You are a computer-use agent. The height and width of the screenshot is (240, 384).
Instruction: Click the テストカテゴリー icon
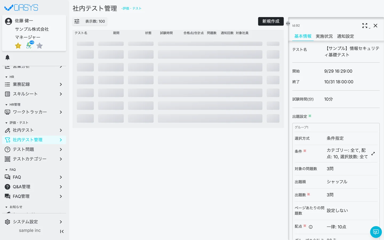(7, 159)
